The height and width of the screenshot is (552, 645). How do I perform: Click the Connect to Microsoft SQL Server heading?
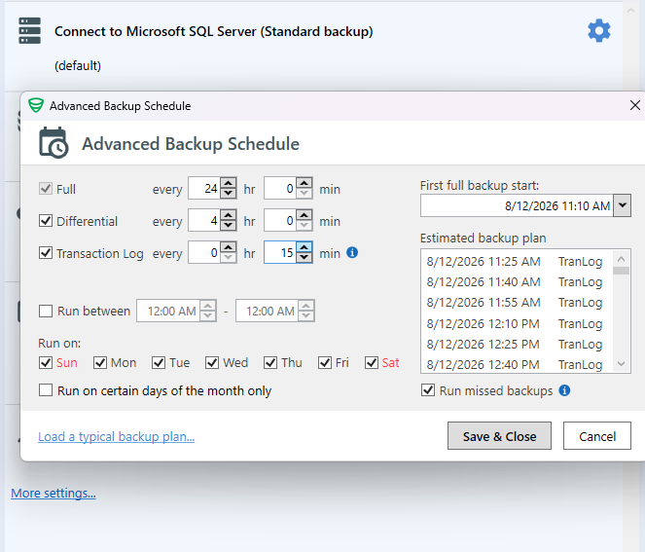click(x=213, y=31)
